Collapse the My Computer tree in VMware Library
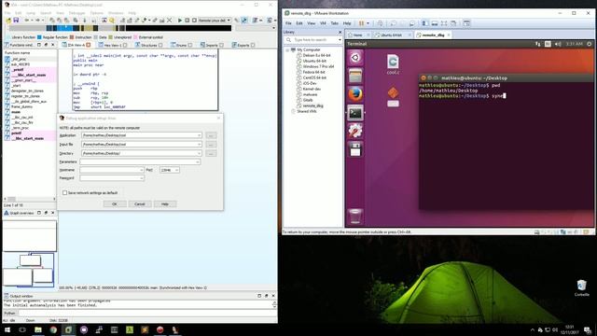597x336 pixels. (x=287, y=49)
